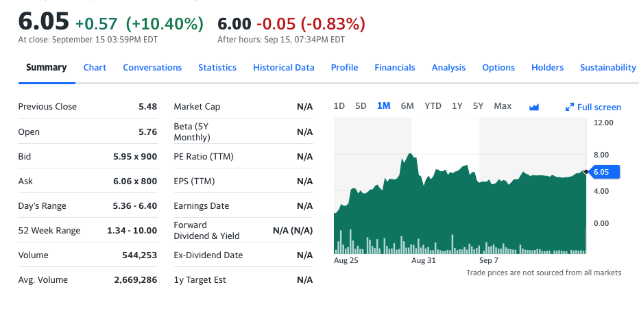Image resolution: width=639 pixels, height=315 pixels.
Task: Open the Conversations tab
Action: tap(152, 68)
